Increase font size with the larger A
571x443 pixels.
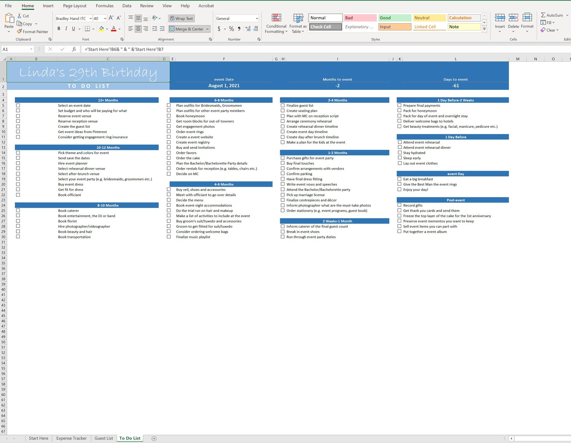click(111, 18)
